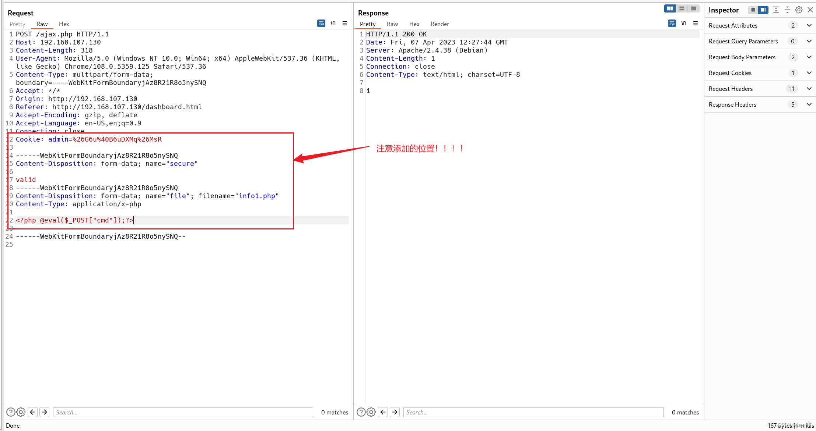Click Server: Apache/2.4.38 response header
The image size is (816, 431).
(x=427, y=50)
